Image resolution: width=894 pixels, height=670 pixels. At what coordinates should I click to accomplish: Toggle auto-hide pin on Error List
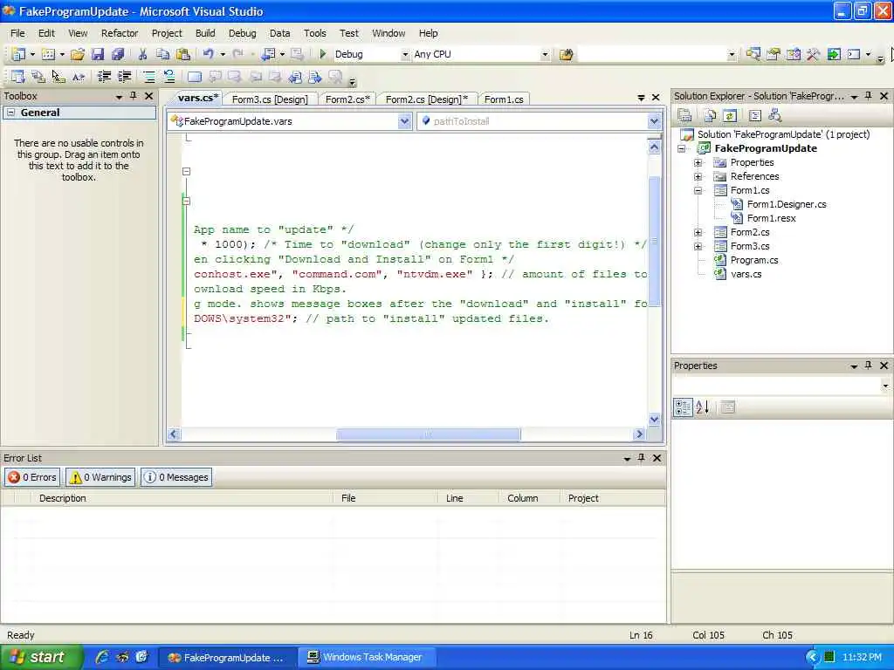point(642,457)
